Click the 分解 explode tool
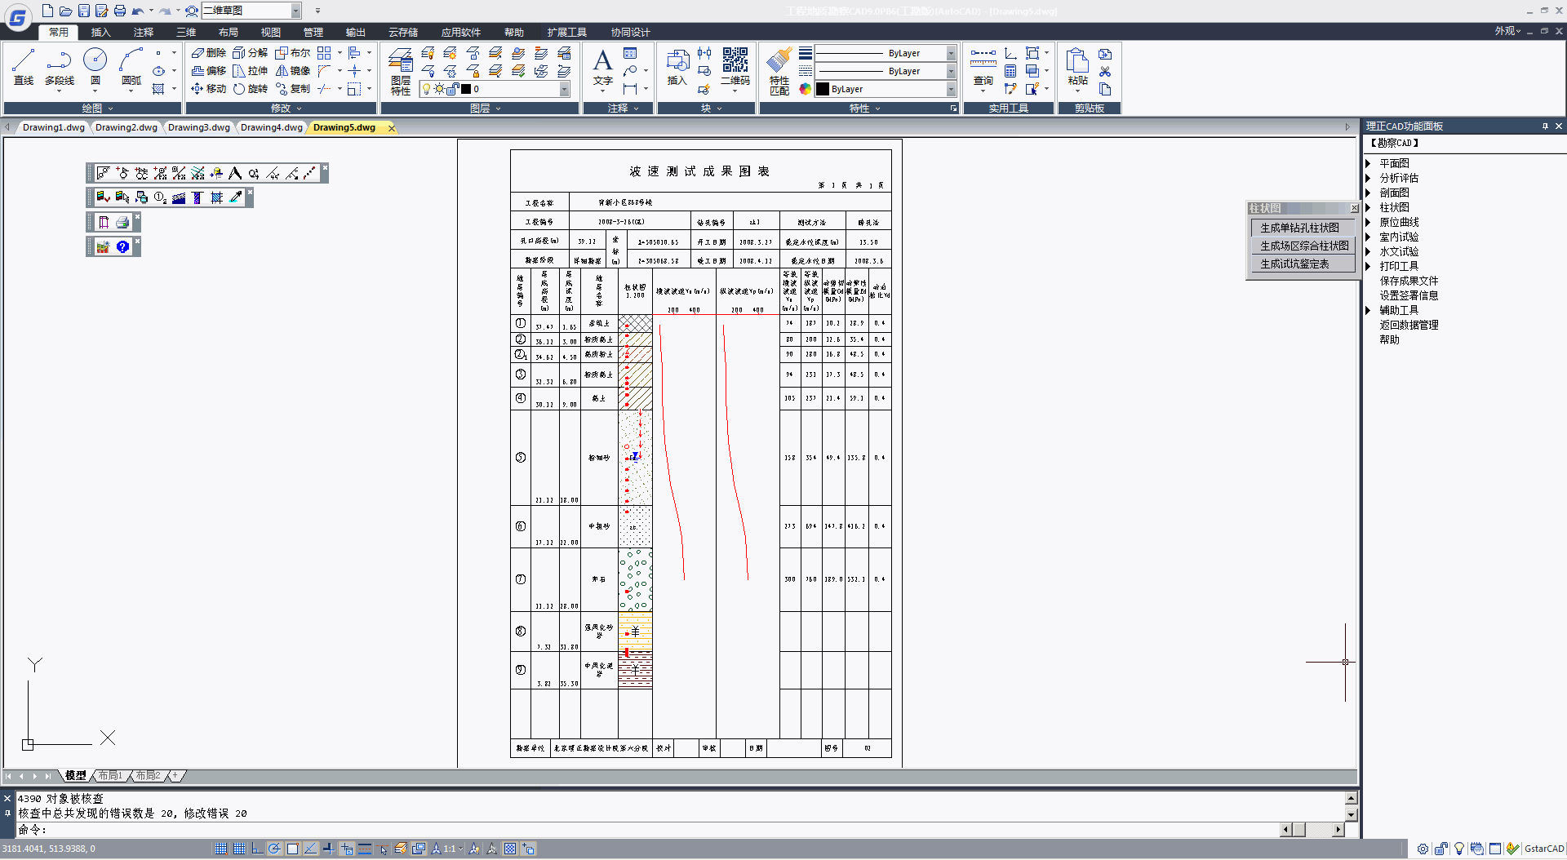The width and height of the screenshot is (1567, 860). (251, 53)
